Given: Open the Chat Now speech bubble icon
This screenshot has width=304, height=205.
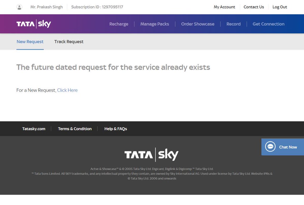Looking at the screenshot, I should coord(270,147).
